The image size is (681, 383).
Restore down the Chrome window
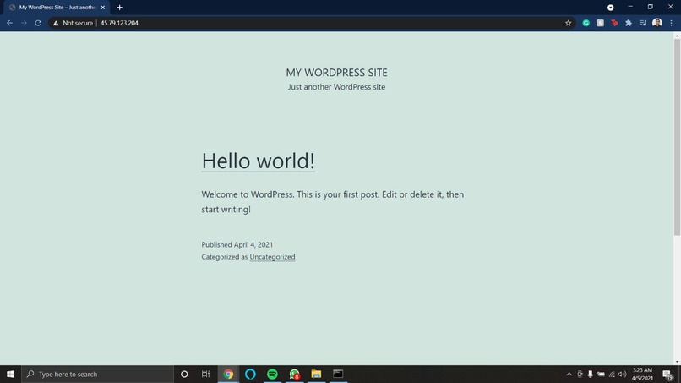click(651, 7)
